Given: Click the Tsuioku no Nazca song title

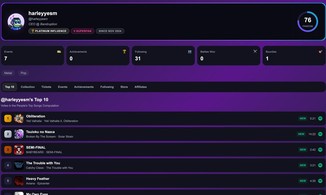Looking at the screenshot, I should 40,132.
